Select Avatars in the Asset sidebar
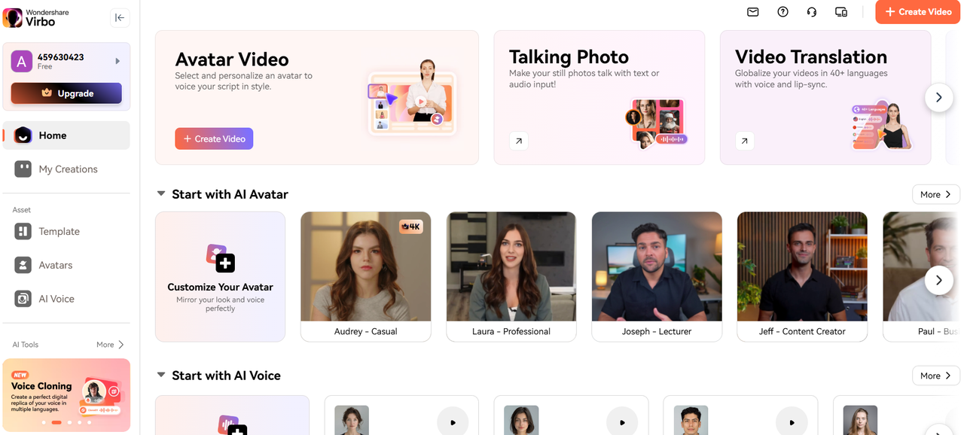Screen dimensions: 964x435 [56, 265]
